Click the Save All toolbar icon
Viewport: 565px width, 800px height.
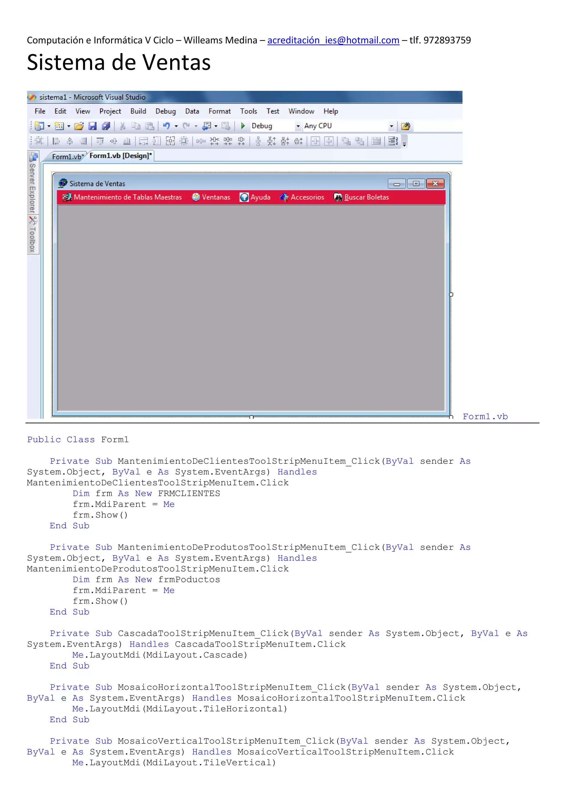(x=106, y=126)
